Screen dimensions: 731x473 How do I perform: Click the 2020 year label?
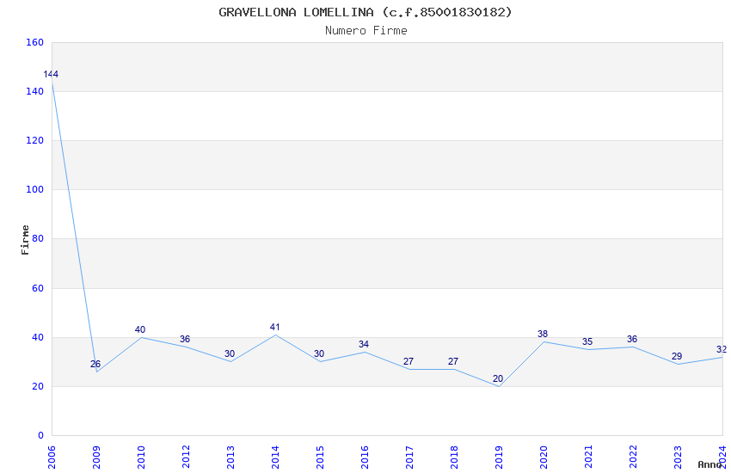point(544,458)
